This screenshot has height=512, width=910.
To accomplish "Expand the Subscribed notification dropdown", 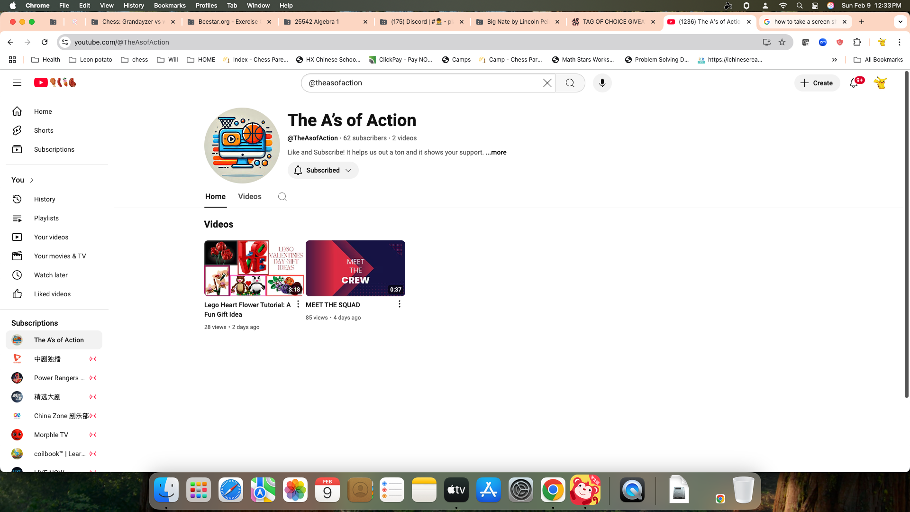I will pos(323,170).
